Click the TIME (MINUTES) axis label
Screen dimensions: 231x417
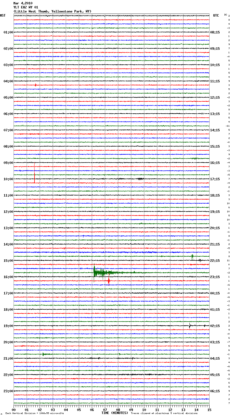[x=115, y=413]
